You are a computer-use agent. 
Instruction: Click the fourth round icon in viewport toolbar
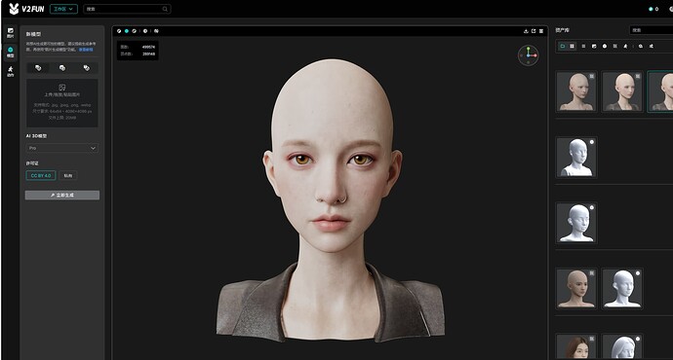[x=145, y=31]
